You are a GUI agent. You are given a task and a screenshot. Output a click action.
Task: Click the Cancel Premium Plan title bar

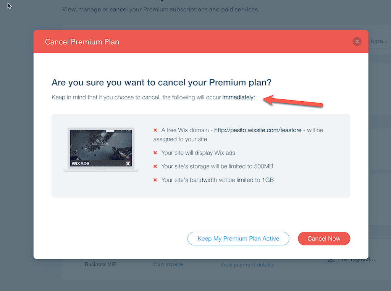[201, 41]
